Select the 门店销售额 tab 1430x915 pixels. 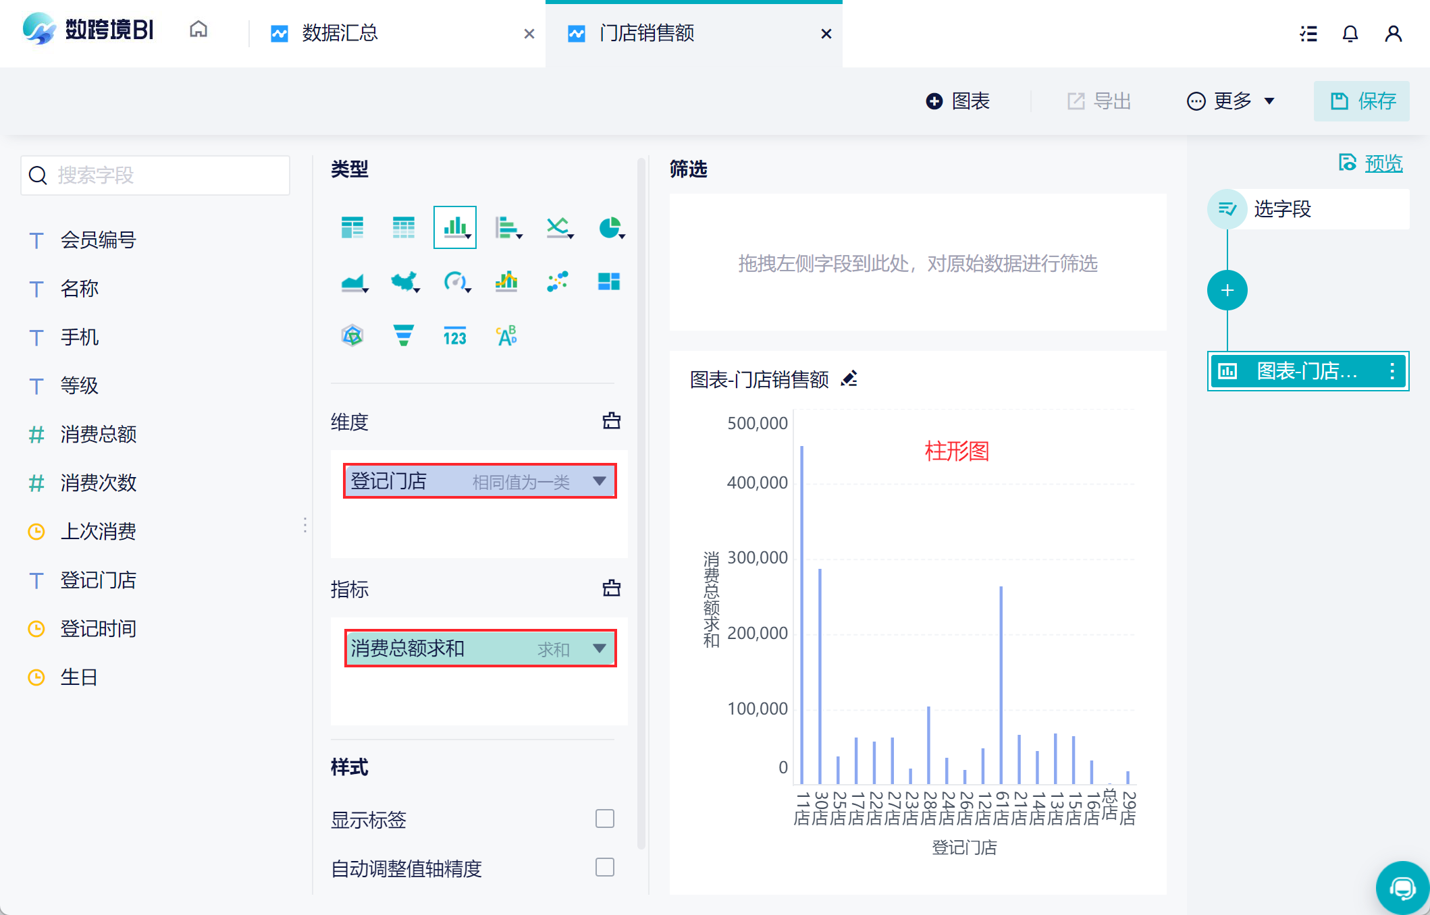[x=647, y=33]
